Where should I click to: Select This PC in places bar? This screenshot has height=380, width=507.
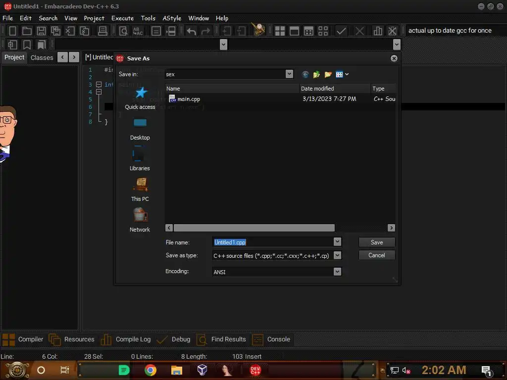(140, 190)
